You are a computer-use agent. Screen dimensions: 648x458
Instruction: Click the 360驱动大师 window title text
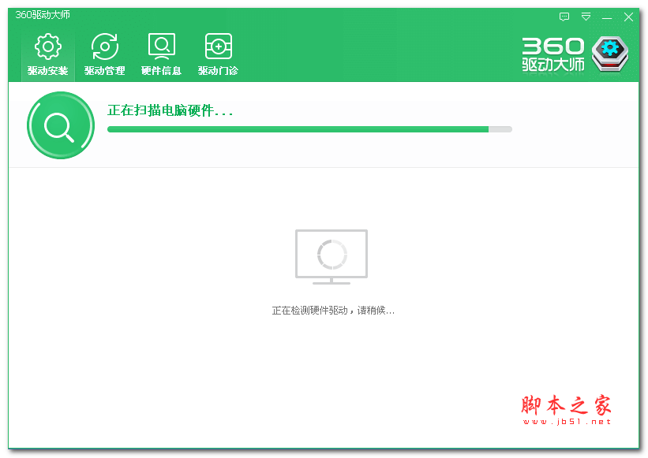(x=43, y=15)
